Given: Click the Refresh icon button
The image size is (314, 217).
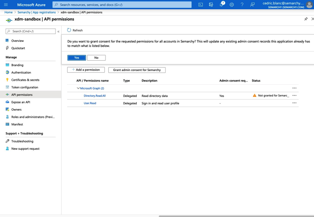Looking at the screenshot, I should (x=69, y=30).
